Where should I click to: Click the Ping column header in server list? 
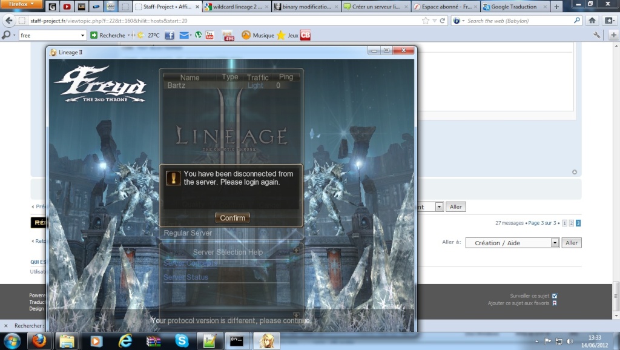[286, 77]
